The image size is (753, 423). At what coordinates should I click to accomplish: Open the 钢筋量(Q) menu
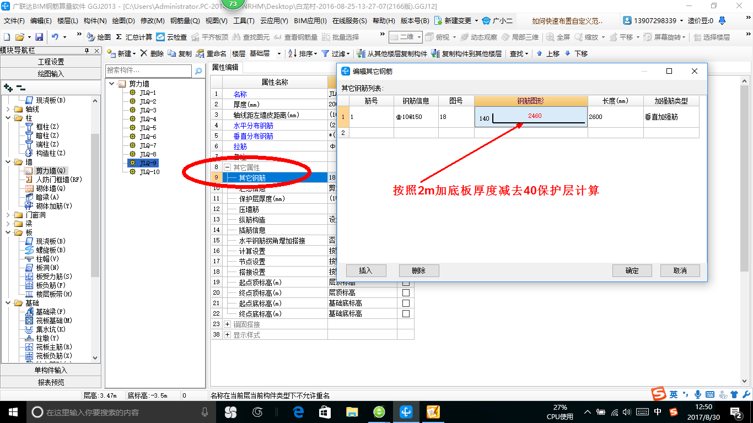coord(185,21)
